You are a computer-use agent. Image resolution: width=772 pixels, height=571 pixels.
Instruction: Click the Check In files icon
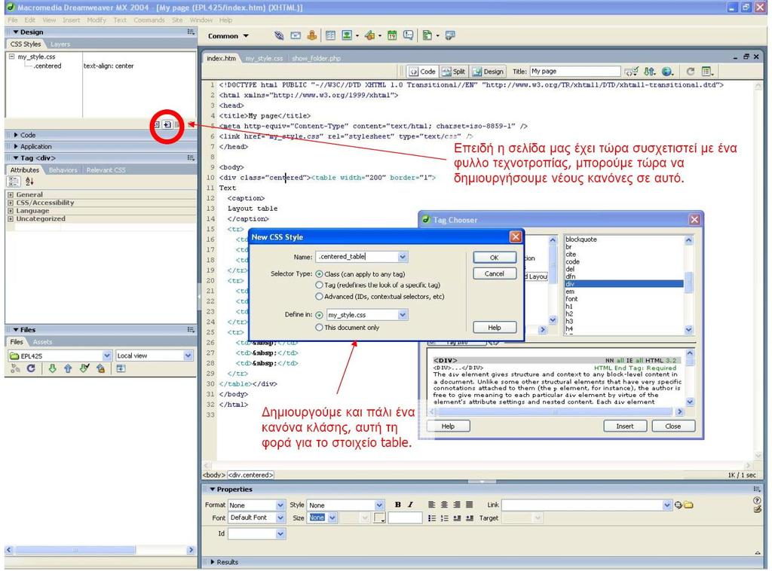[100, 368]
